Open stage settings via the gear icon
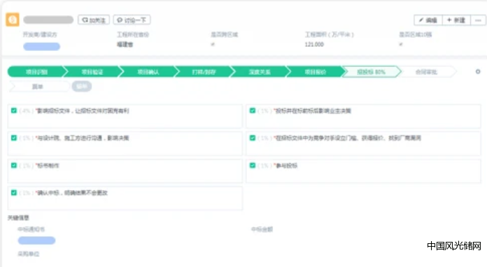 [x=478, y=71]
